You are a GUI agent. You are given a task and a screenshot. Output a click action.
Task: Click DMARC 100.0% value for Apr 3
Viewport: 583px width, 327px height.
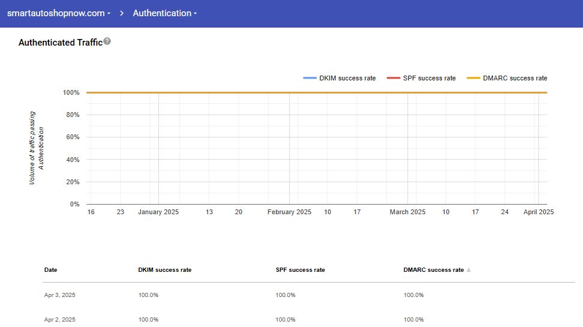click(x=413, y=295)
